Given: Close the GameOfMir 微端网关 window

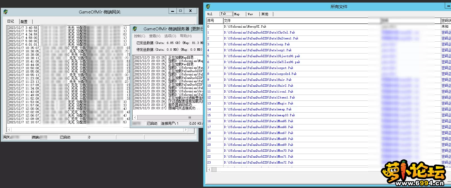Looking at the screenshot, I should (x=191, y=11).
